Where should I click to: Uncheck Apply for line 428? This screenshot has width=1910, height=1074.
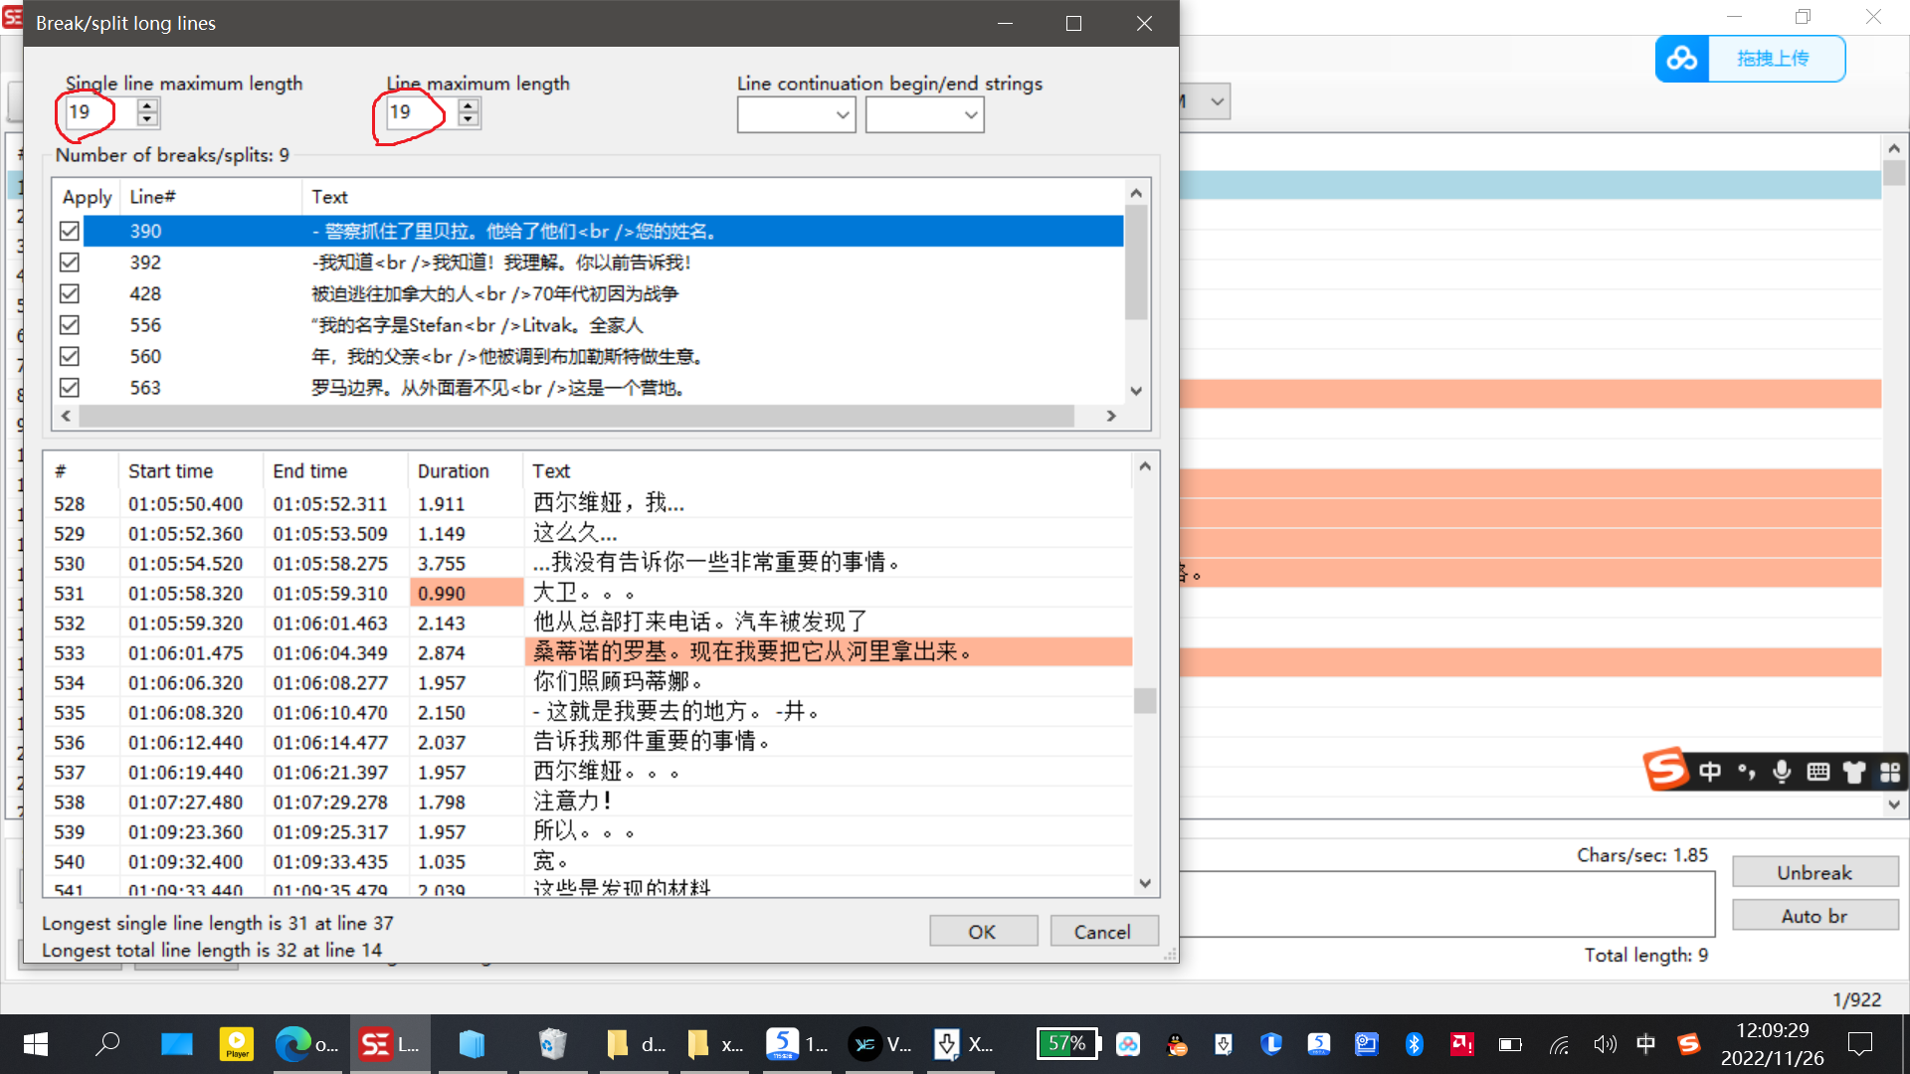(69, 293)
